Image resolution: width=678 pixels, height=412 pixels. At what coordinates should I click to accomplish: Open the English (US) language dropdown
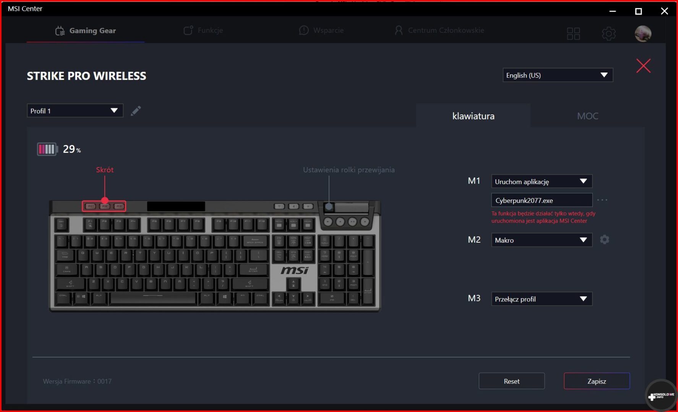point(558,75)
